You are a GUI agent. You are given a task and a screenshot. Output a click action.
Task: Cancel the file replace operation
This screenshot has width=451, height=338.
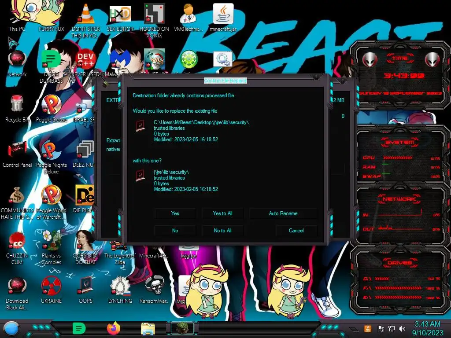tap(296, 231)
